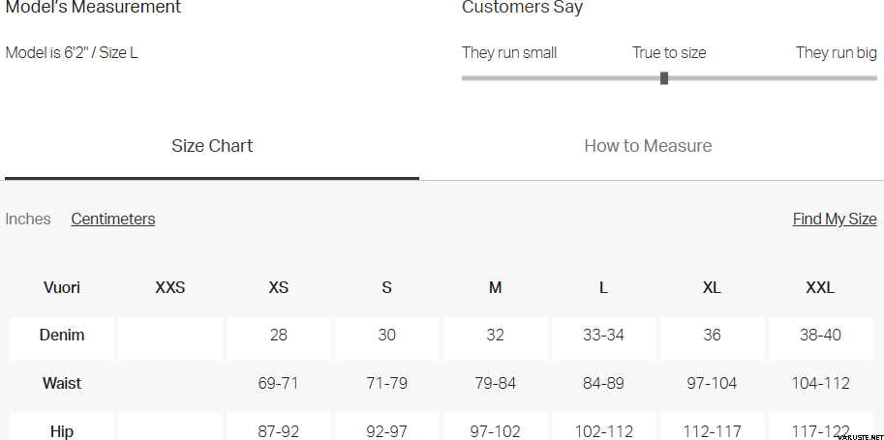Viewport: 884px width, 440px height.
Task: Click the Hip row label
Action: (62, 431)
